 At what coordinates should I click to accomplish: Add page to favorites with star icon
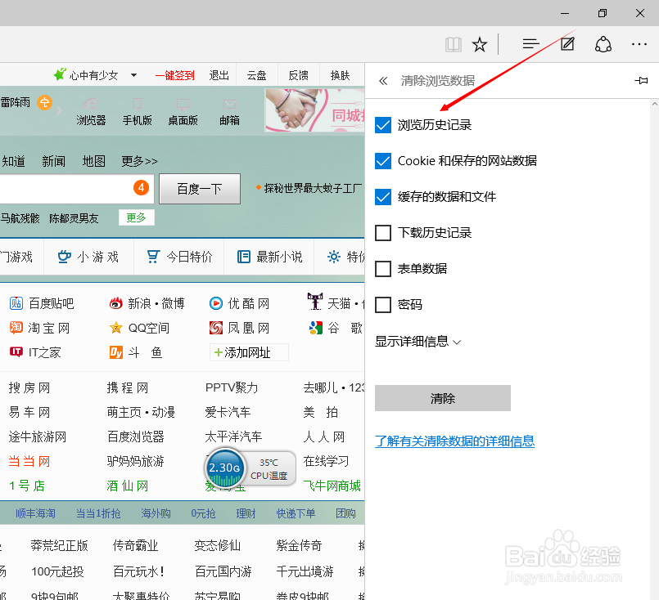coord(480,44)
